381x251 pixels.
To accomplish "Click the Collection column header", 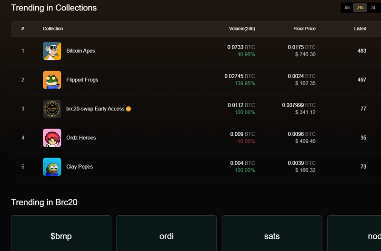I will (x=53, y=29).
